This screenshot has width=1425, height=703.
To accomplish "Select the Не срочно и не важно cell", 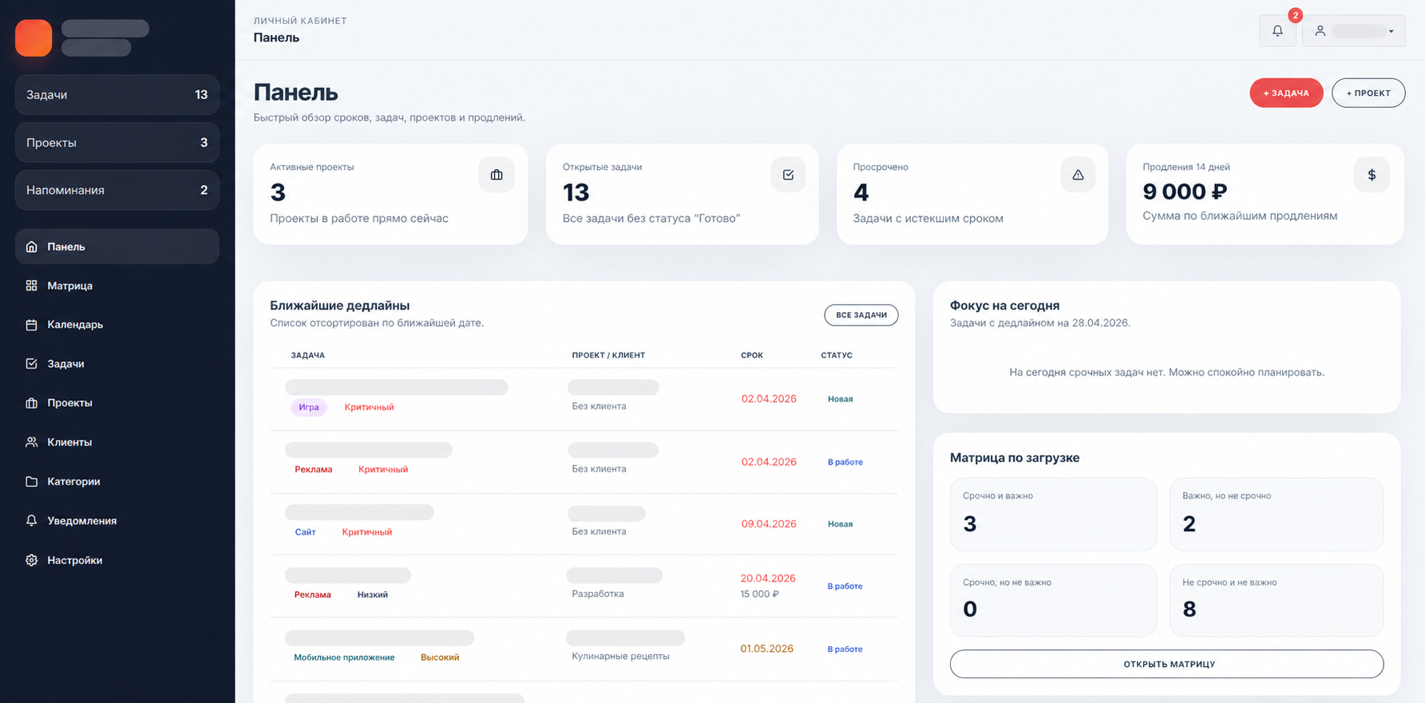I will [x=1276, y=600].
